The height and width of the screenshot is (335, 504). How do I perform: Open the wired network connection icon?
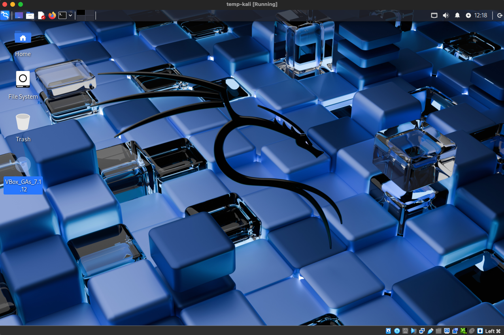pos(434,15)
